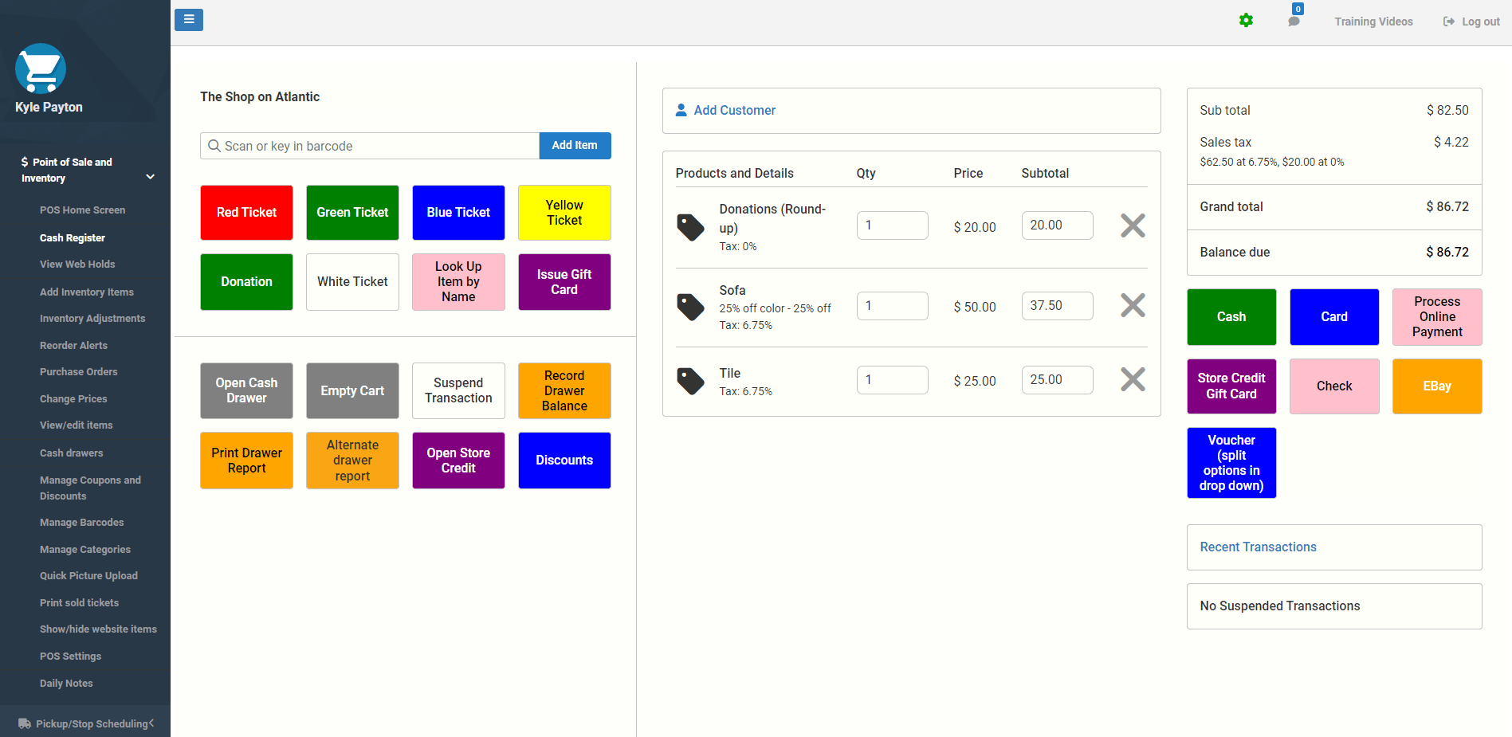Viewport: 1512px width, 737px height.
Task: Click the tag icon next to Donations
Action: click(690, 227)
